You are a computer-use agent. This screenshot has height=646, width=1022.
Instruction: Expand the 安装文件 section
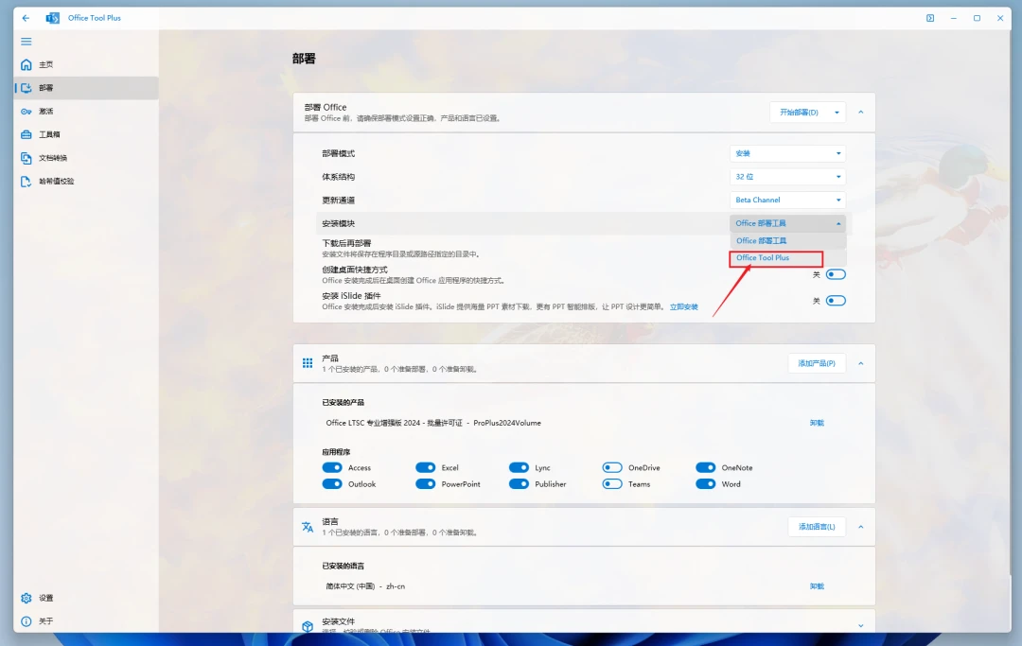[861, 625]
